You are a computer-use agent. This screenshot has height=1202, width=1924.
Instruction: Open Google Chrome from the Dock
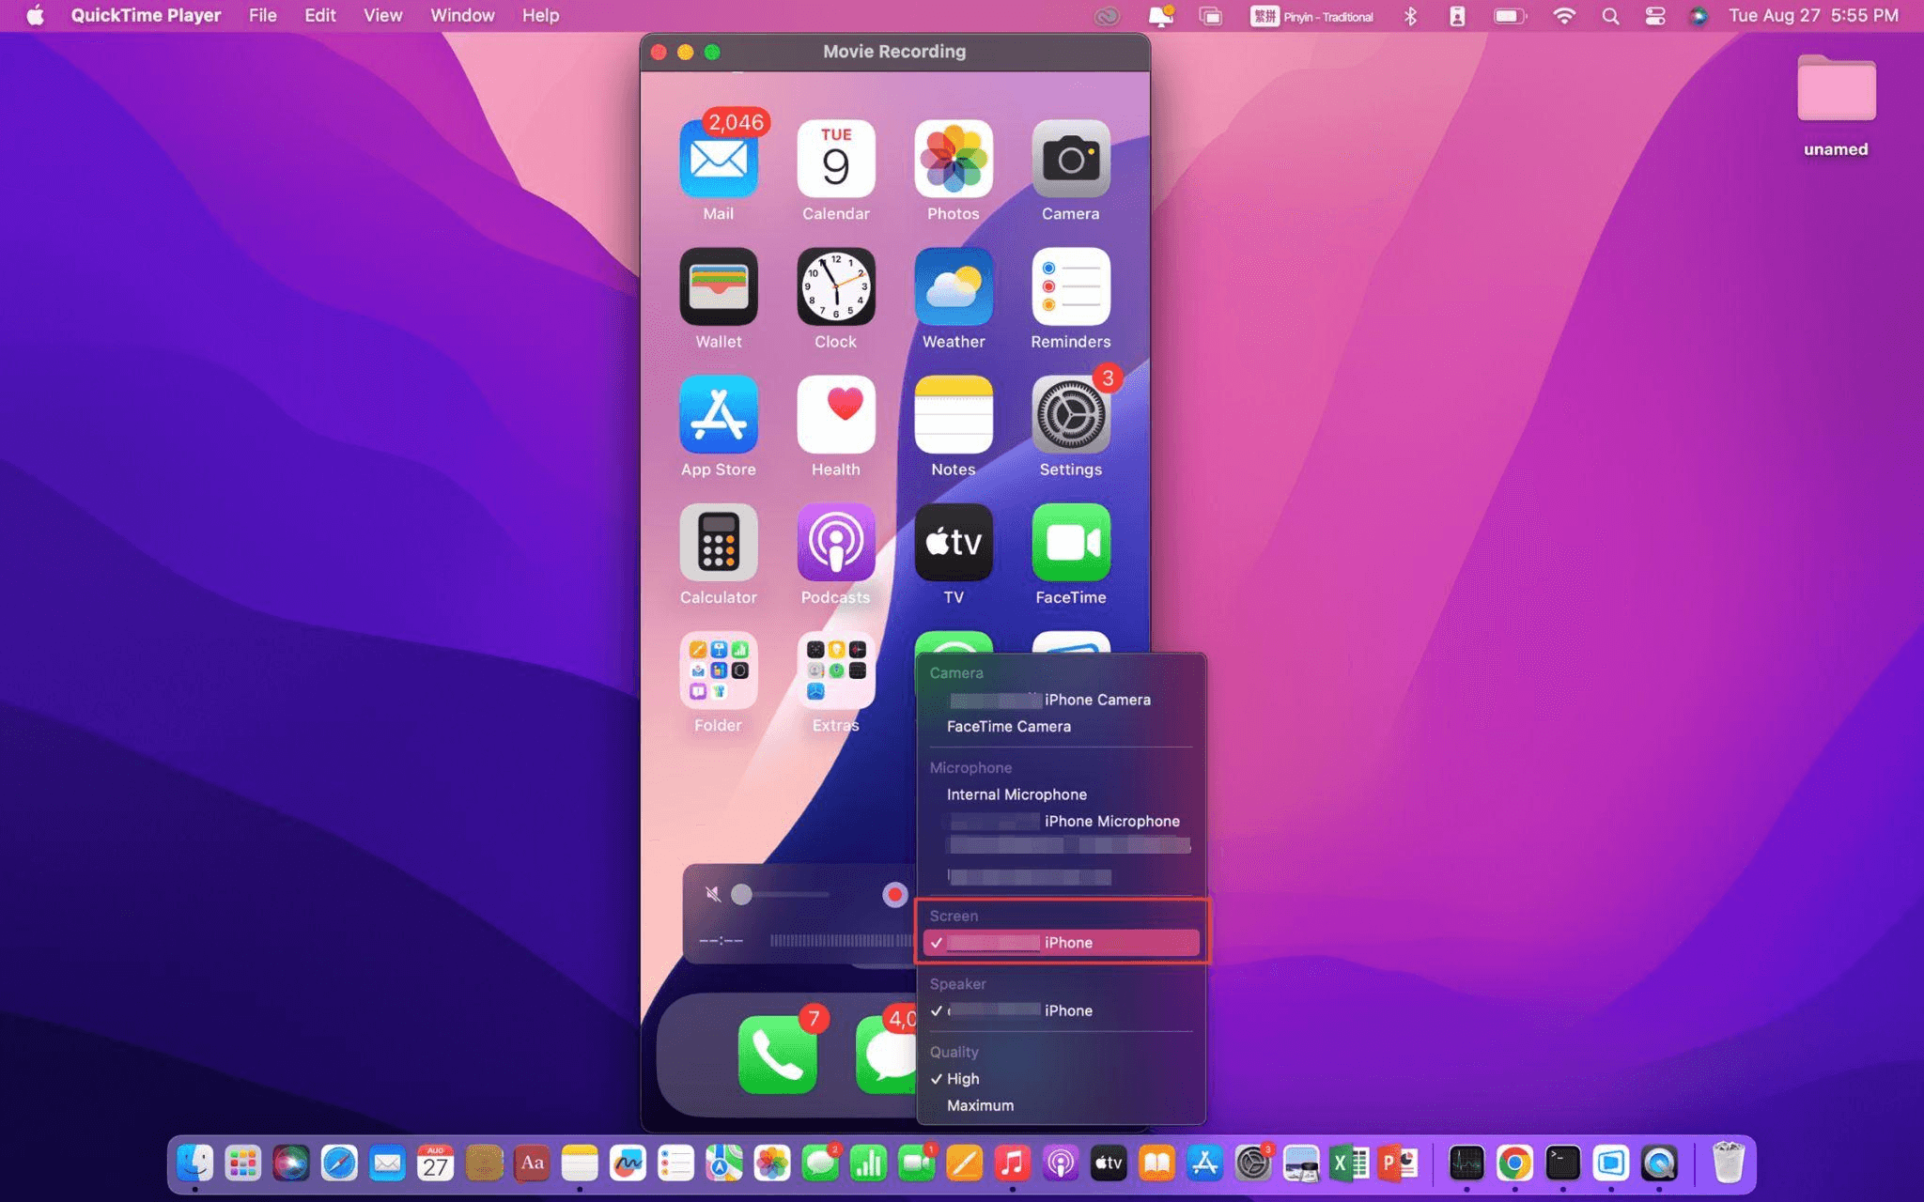[1514, 1163]
